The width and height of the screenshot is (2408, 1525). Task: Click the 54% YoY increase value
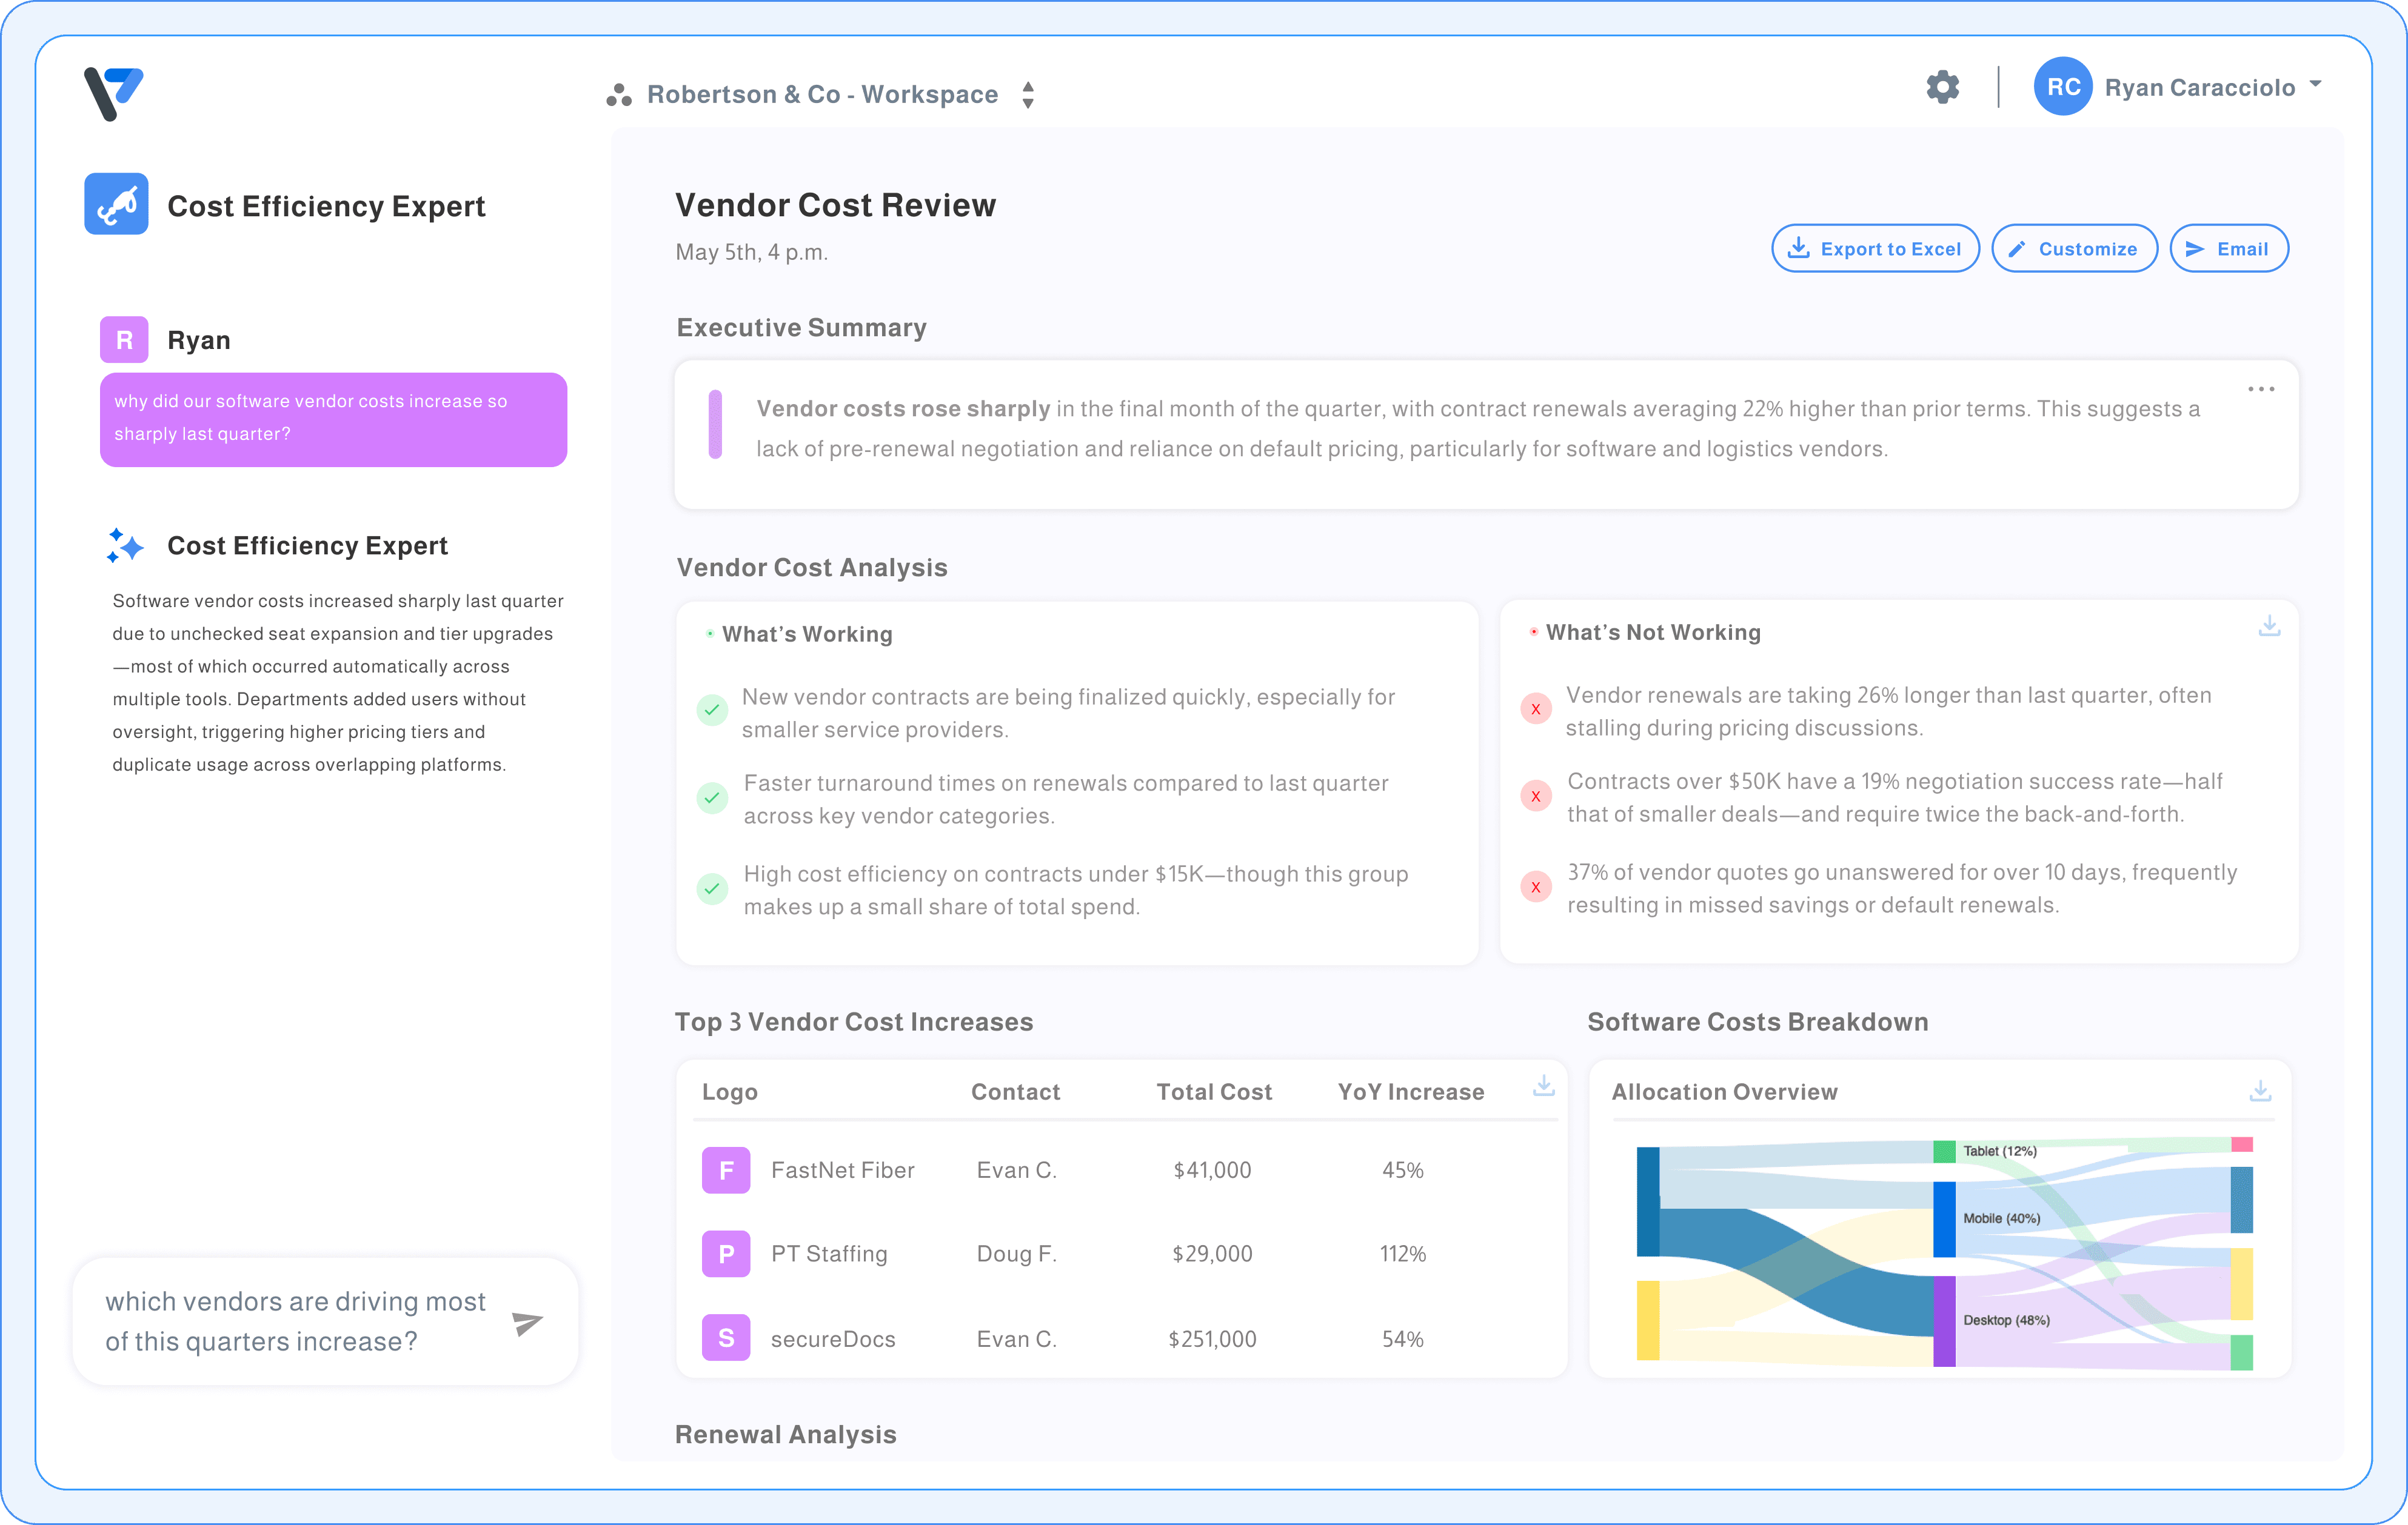tap(1402, 1339)
